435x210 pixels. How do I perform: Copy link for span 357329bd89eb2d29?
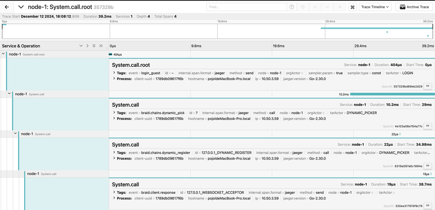click(428, 86)
